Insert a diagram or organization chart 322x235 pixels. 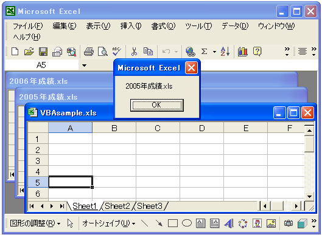tap(243, 223)
